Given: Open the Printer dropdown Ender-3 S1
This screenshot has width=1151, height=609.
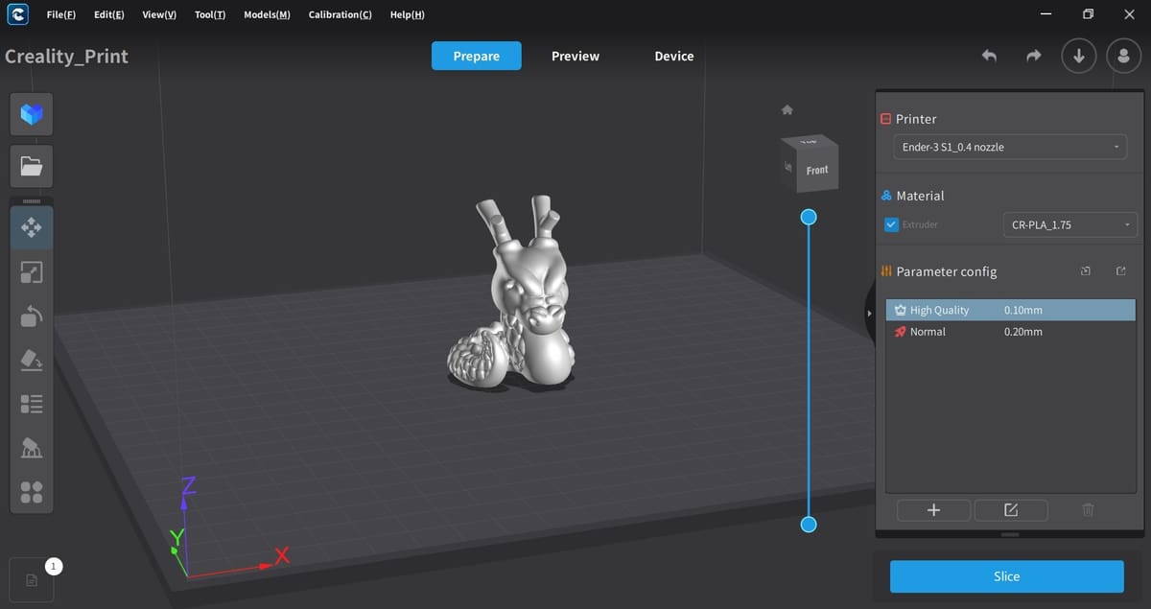Looking at the screenshot, I should 1010,148.
